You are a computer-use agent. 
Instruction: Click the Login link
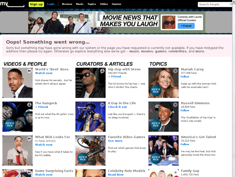click(51, 4)
